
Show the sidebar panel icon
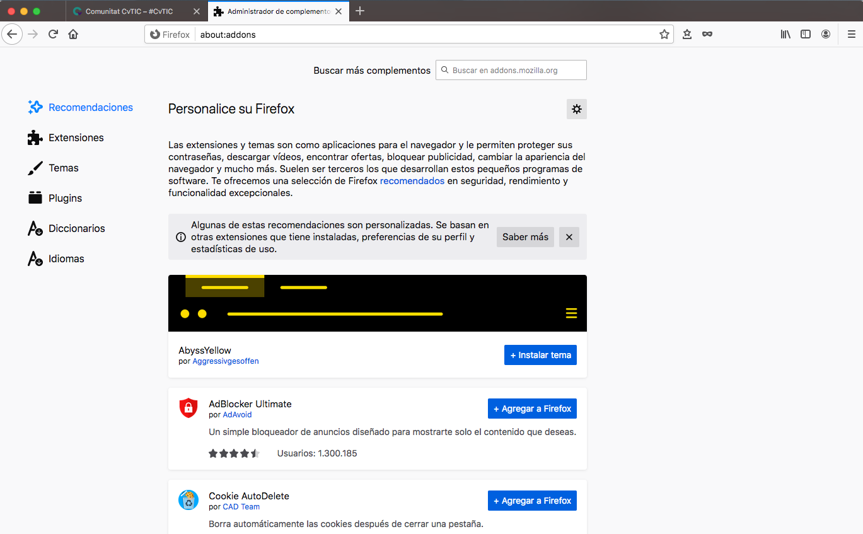(x=806, y=35)
